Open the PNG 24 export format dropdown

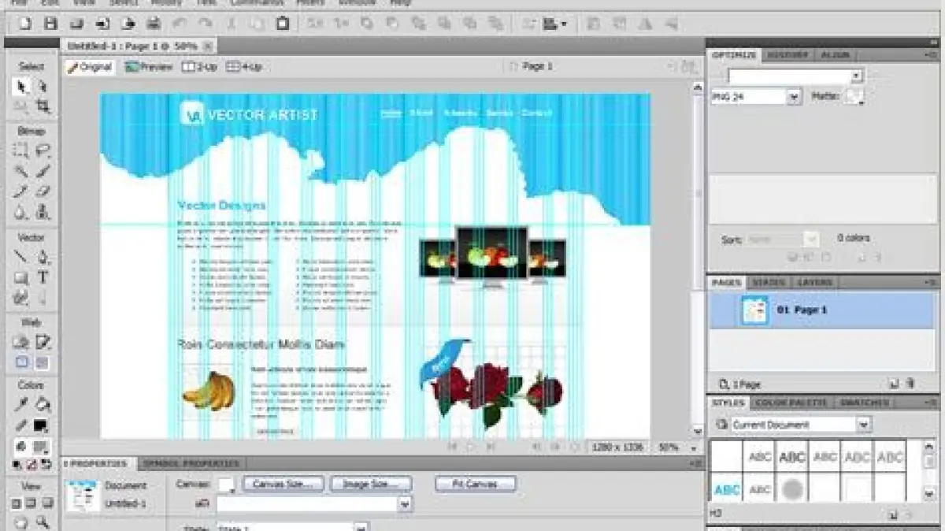click(794, 97)
